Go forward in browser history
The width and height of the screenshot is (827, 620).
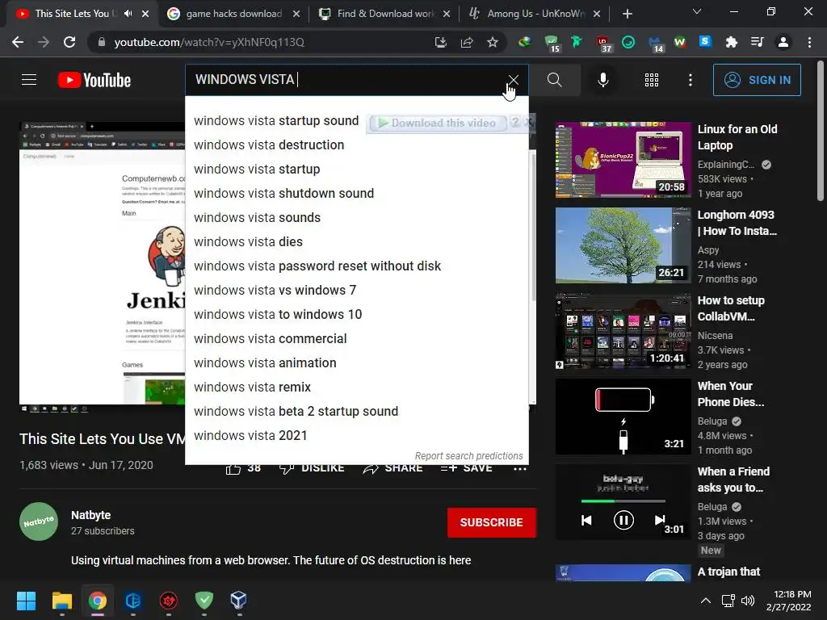point(44,42)
